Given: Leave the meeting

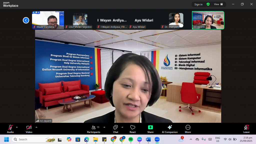Looking at the screenshot, I should [246, 129].
